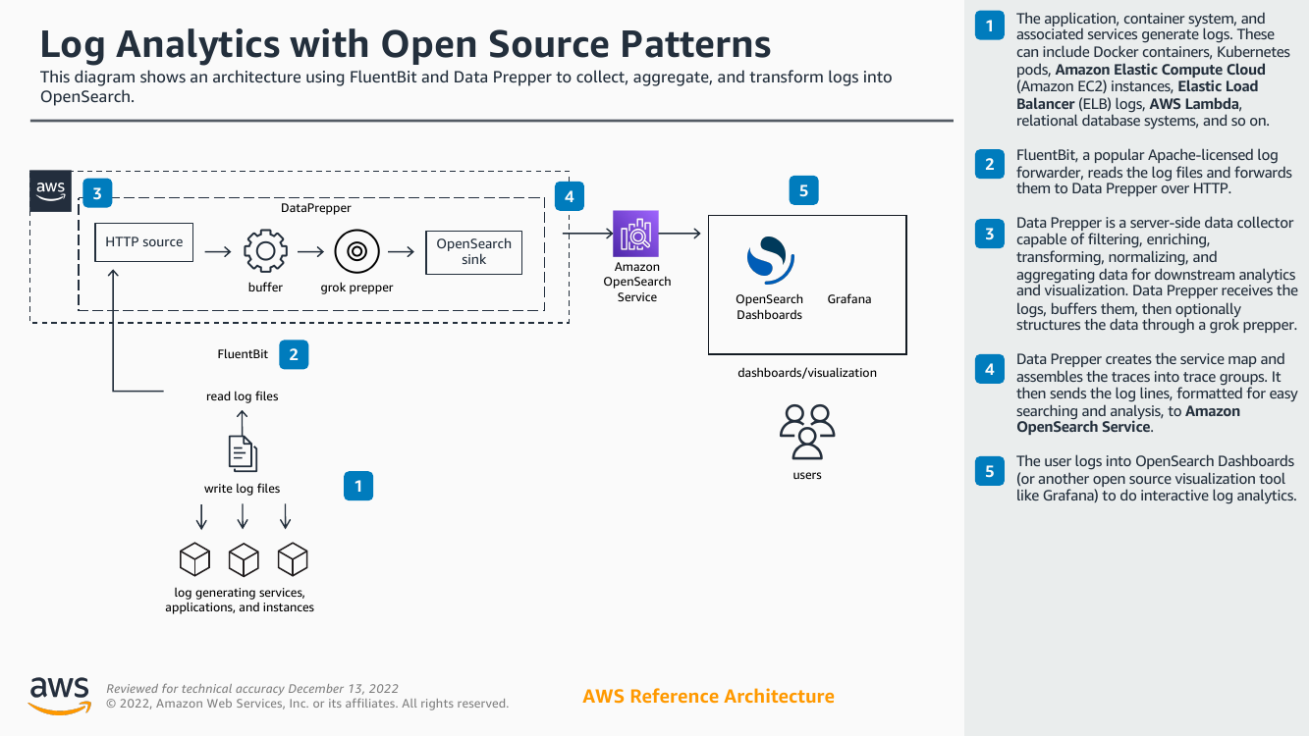
Task: Click the FluentBit label in the diagram
Action: [x=243, y=354]
